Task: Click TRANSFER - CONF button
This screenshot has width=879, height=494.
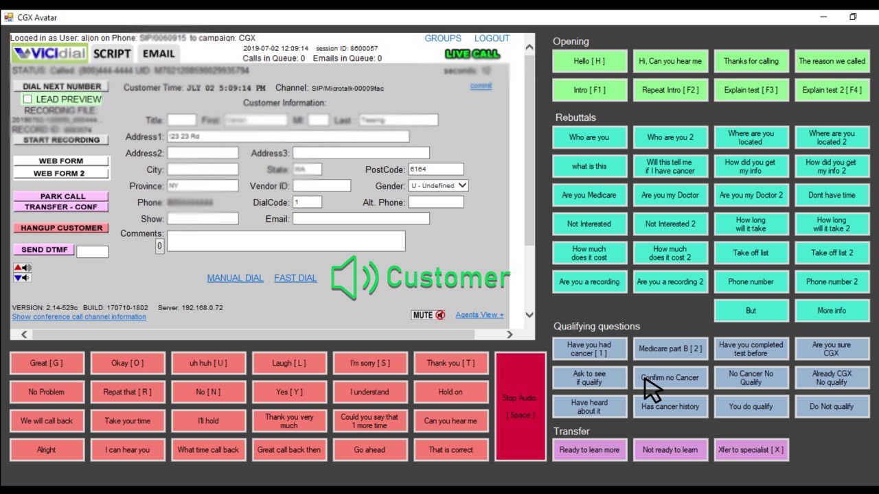Action: pyautogui.click(x=62, y=207)
